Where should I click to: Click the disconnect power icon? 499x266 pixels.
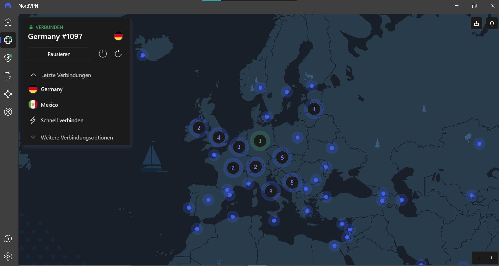pyautogui.click(x=103, y=54)
